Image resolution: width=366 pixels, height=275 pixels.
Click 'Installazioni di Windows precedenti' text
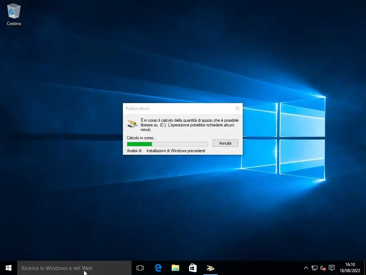point(176,151)
